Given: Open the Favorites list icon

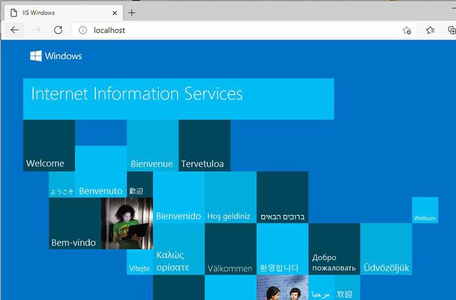Looking at the screenshot, I should click(x=430, y=30).
